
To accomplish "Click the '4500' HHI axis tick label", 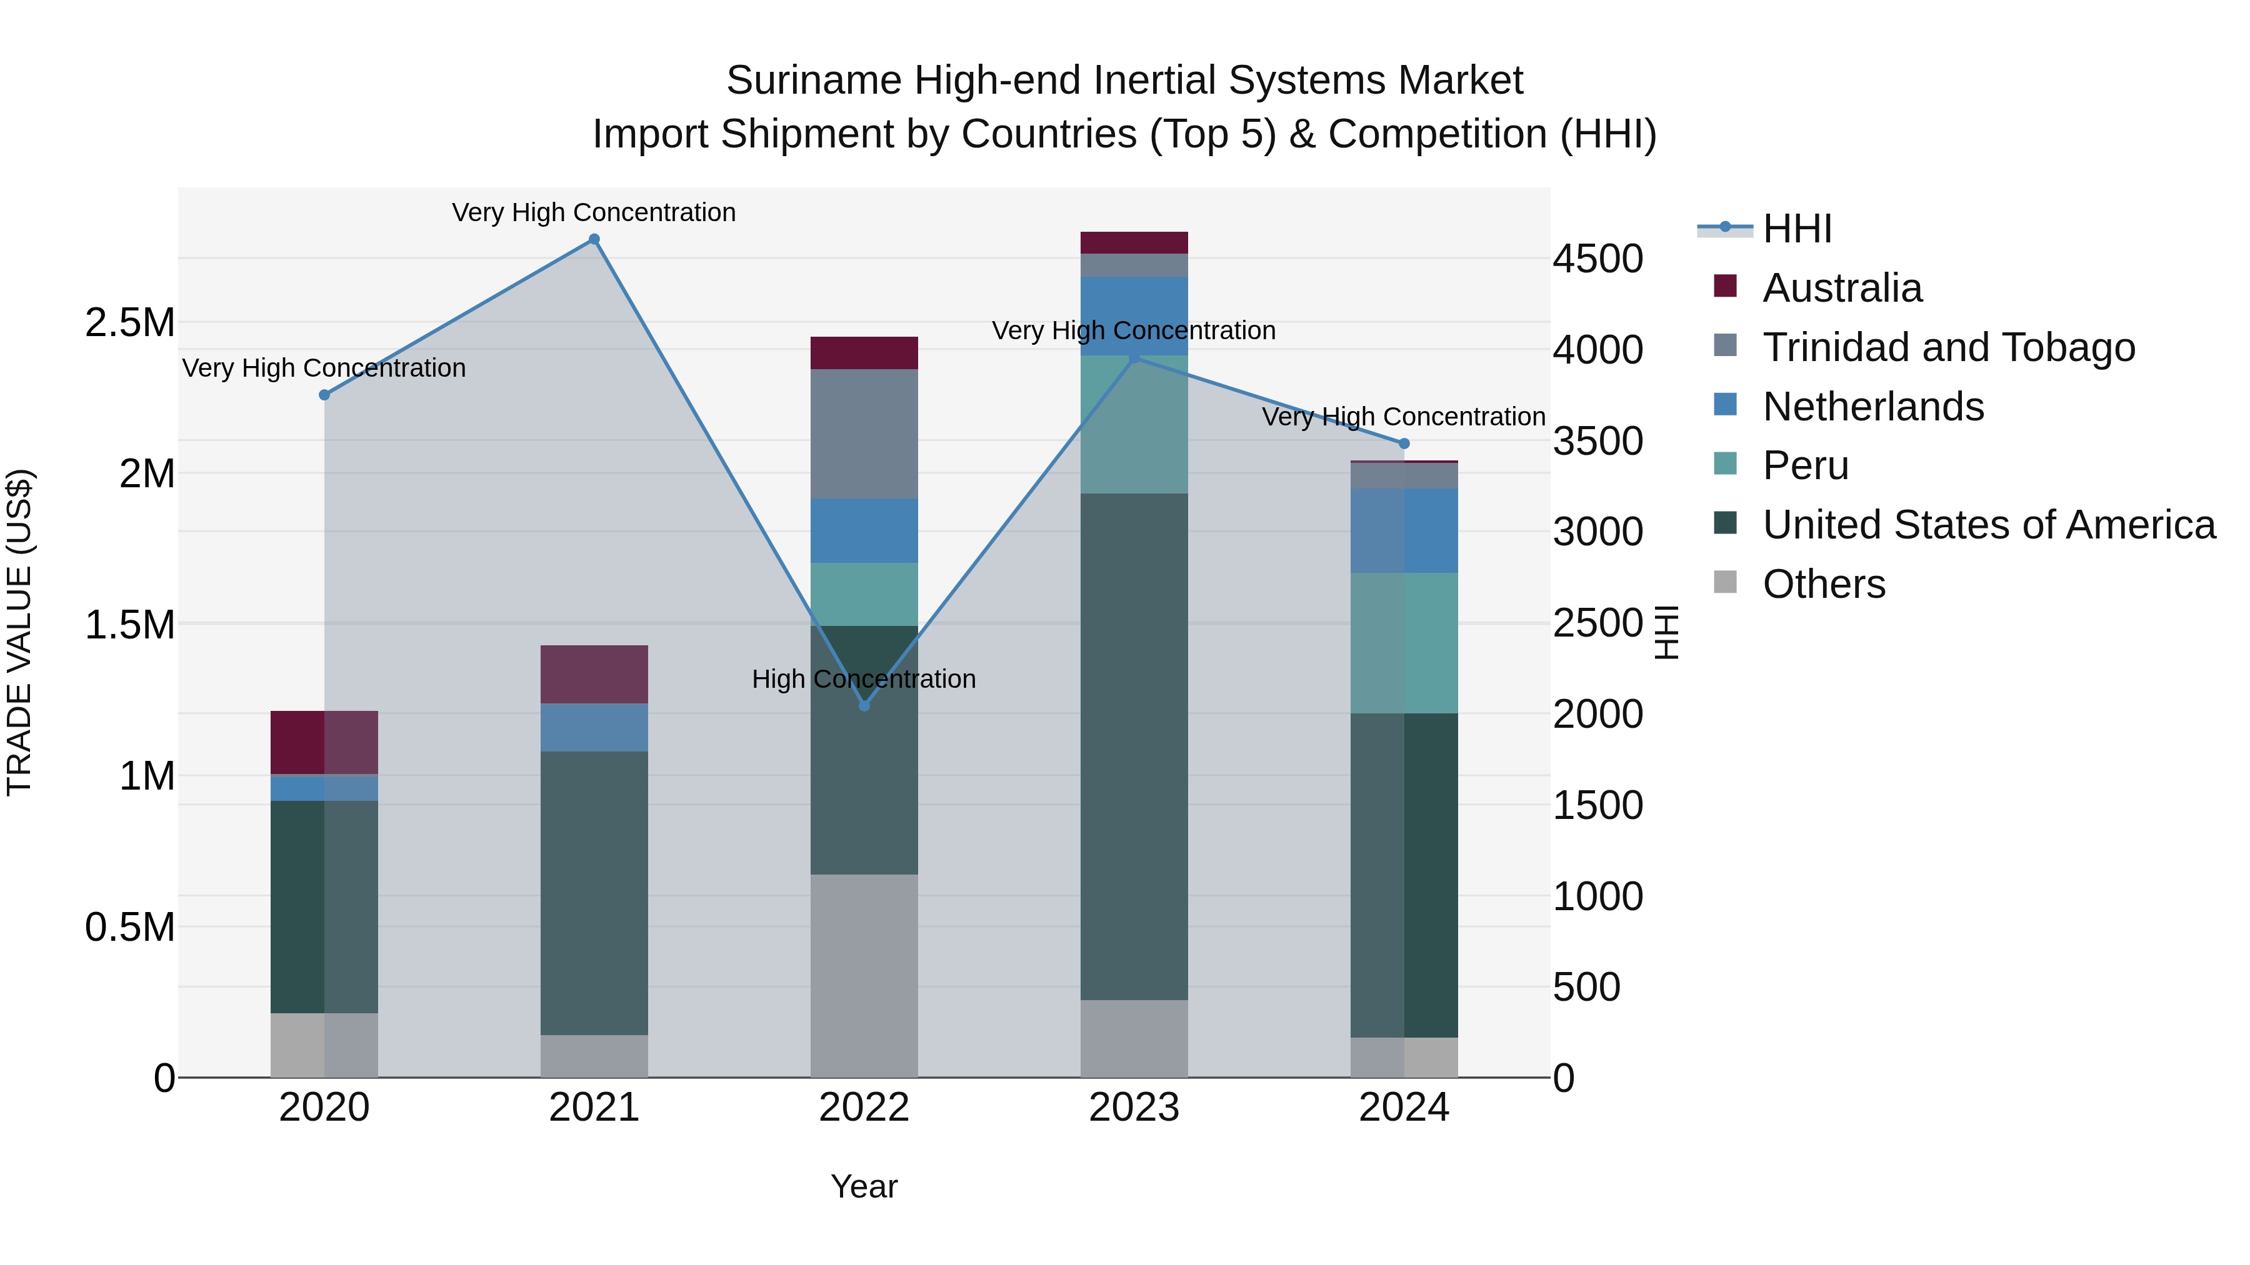I will [x=1597, y=259].
